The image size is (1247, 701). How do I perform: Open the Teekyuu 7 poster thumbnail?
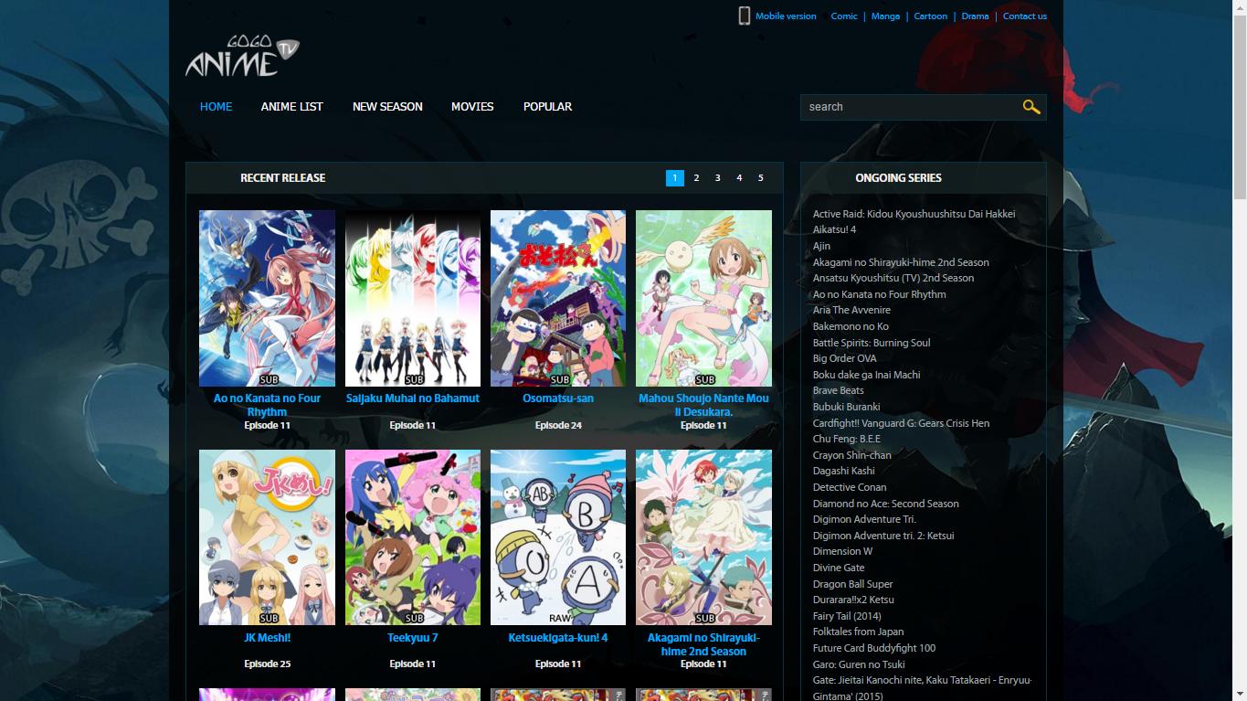412,537
